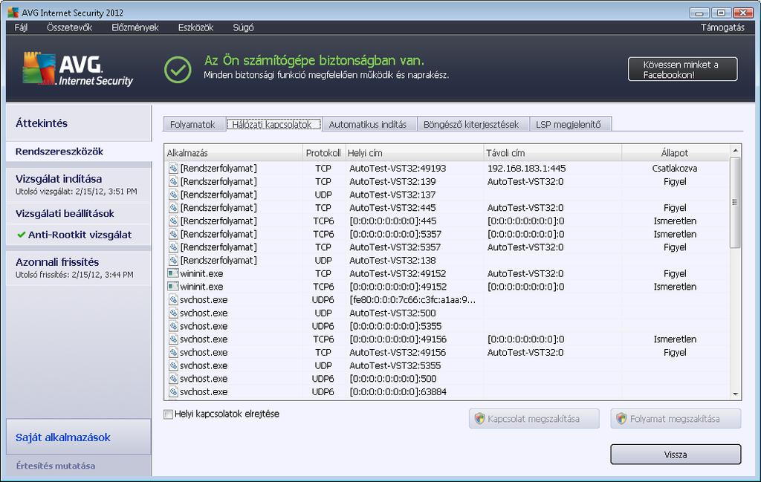Viewport: 761px width, 482px height.
Task: Sort by the Állapot column header
Action: pos(675,153)
